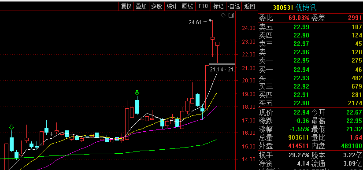Select the 卖一 ask price 22.95
This screenshot has width=363, height=170.
pyautogui.click(x=301, y=61)
